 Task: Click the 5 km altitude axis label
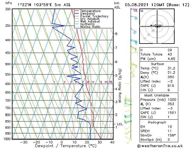click(116, 76)
